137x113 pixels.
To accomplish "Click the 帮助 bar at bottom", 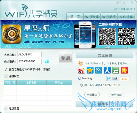I will click(104, 104).
